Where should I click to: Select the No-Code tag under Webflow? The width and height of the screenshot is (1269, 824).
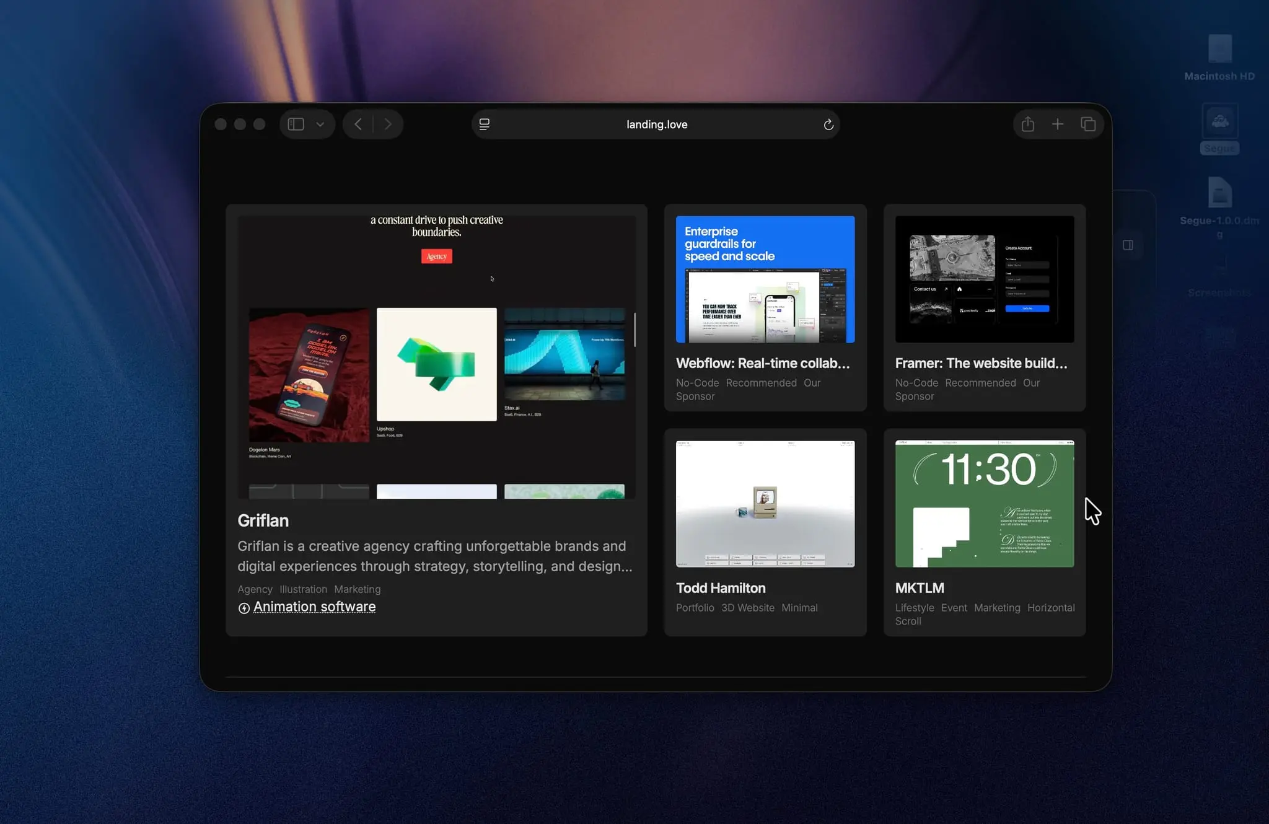pyautogui.click(x=698, y=383)
